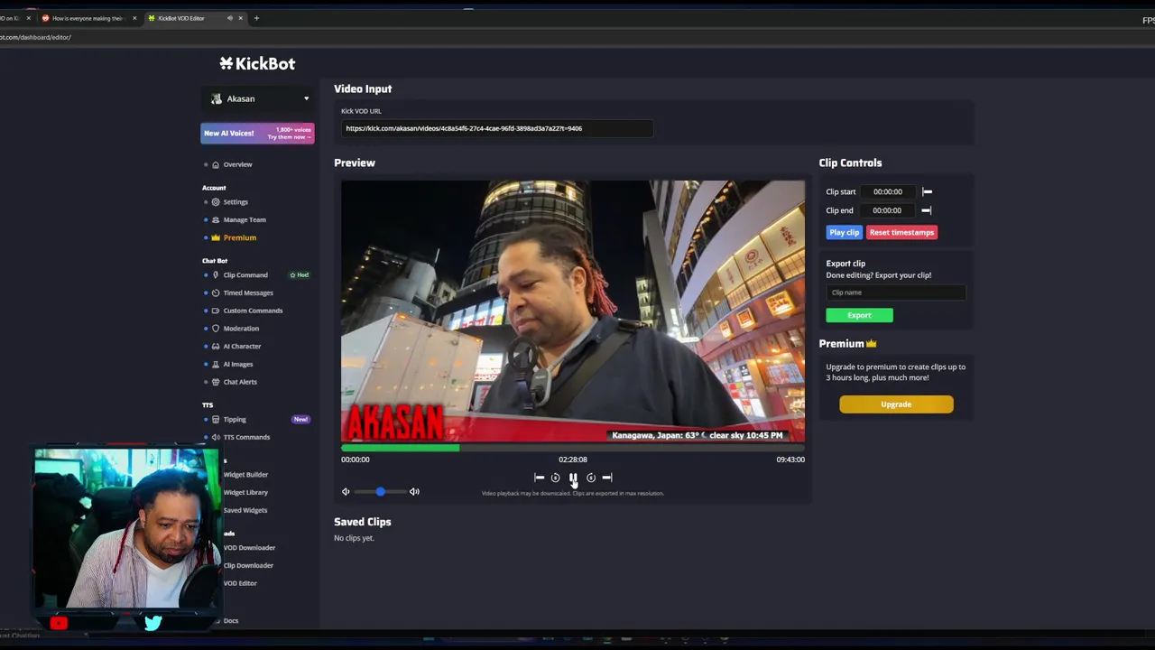The height and width of the screenshot is (650, 1155).
Task: Click the low volume speaker icon
Action: pyautogui.click(x=346, y=492)
